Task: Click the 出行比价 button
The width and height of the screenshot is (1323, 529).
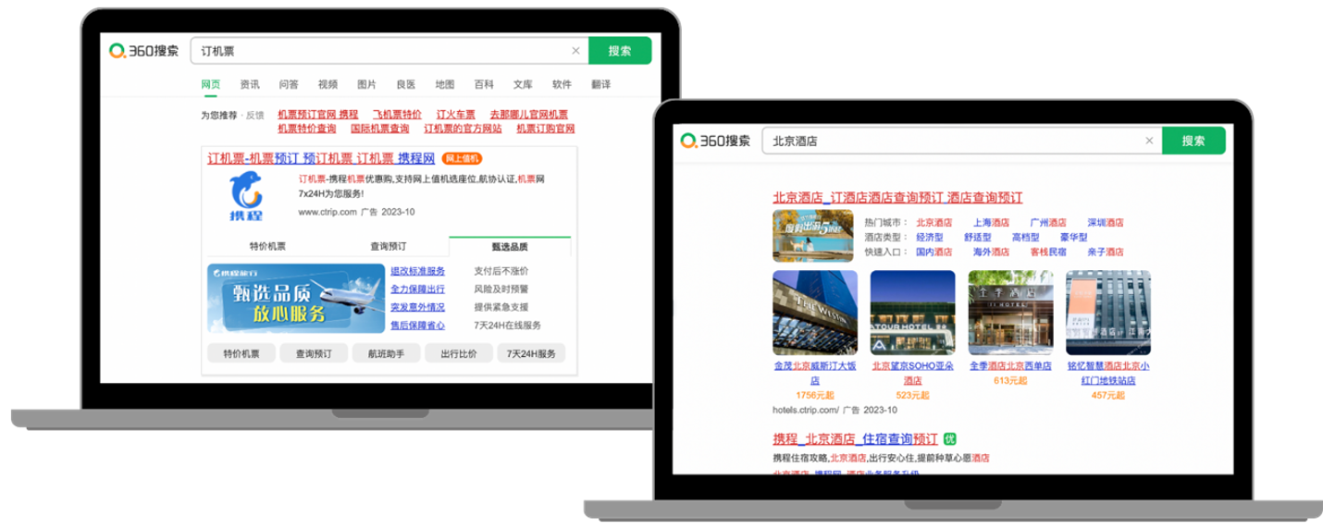Action: [459, 353]
